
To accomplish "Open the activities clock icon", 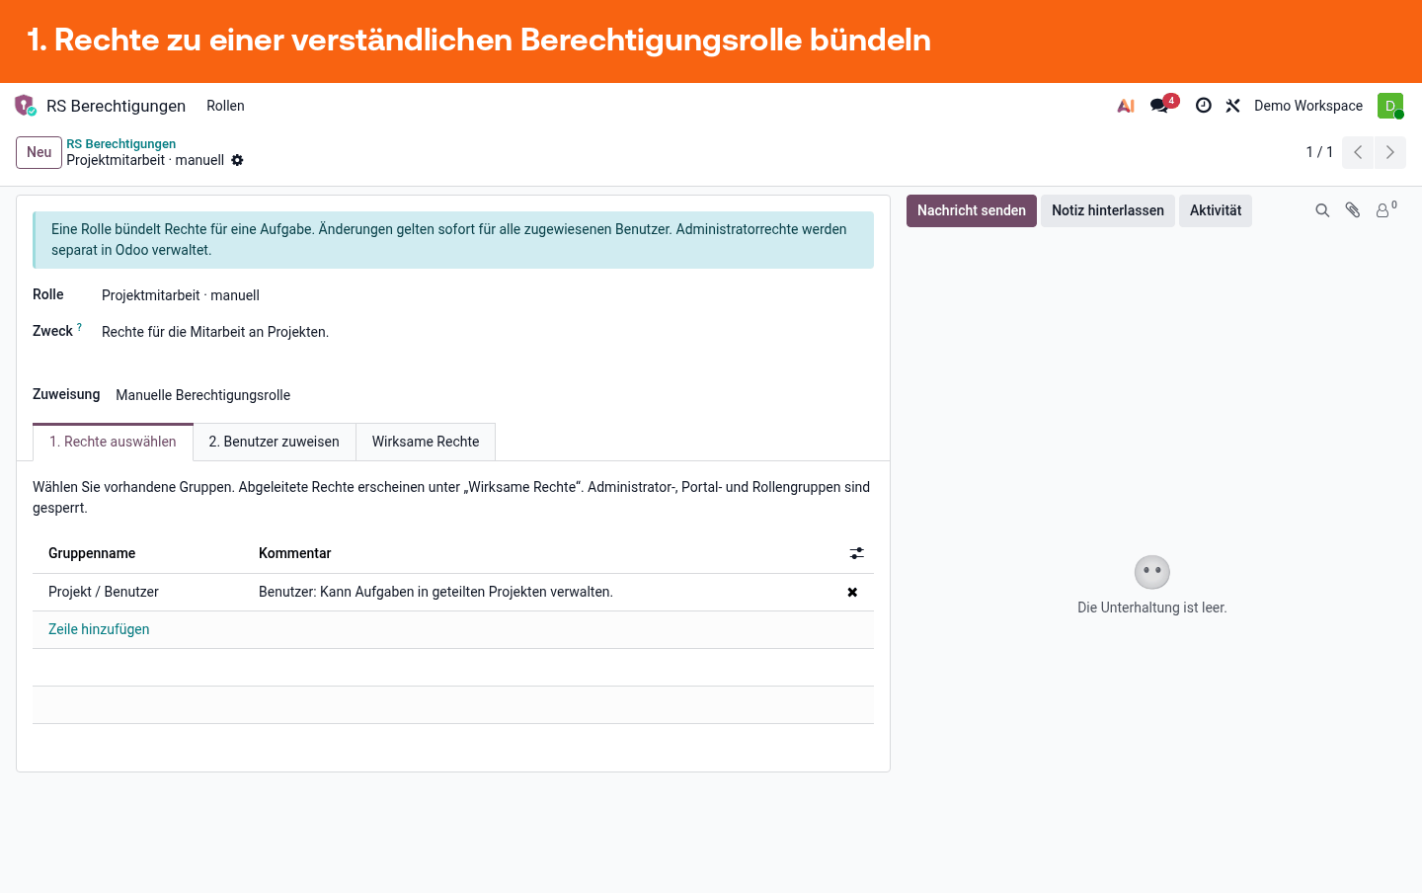I will click(x=1203, y=106).
